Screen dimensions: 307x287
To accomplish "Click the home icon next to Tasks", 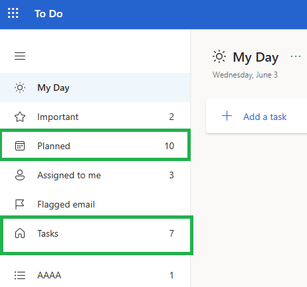I will pyautogui.click(x=20, y=233).
